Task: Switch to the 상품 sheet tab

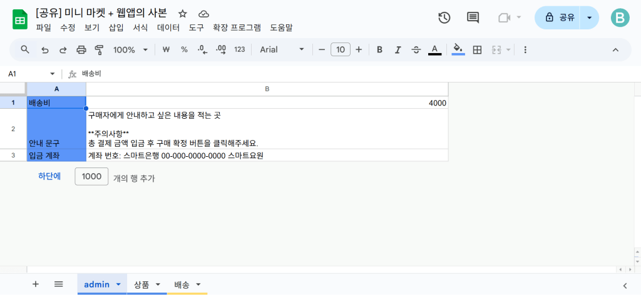Action: pyautogui.click(x=141, y=284)
